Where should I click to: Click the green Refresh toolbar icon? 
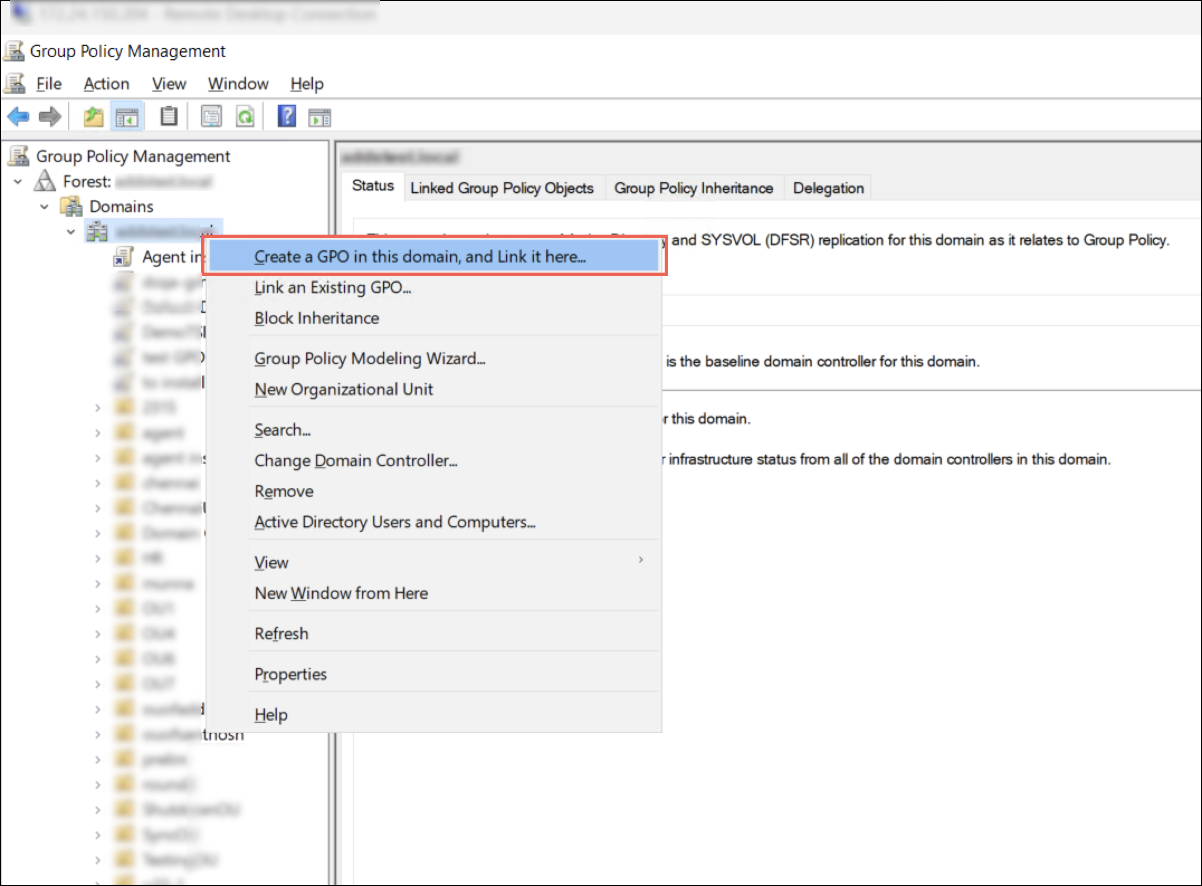(x=245, y=117)
